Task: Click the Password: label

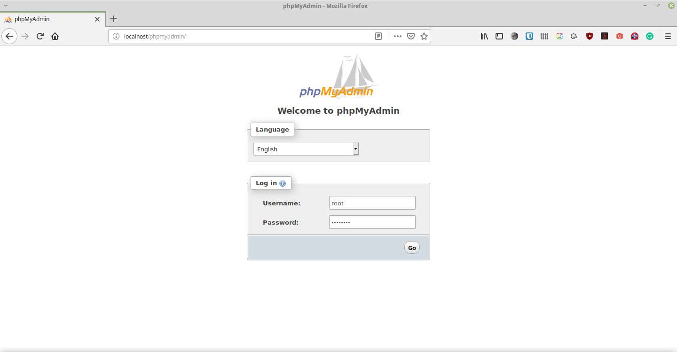Action: (x=281, y=222)
